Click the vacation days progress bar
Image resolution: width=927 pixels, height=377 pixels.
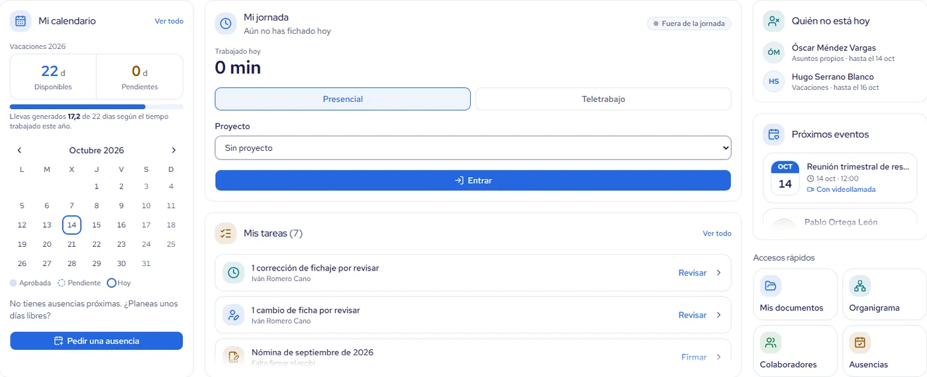click(x=96, y=106)
